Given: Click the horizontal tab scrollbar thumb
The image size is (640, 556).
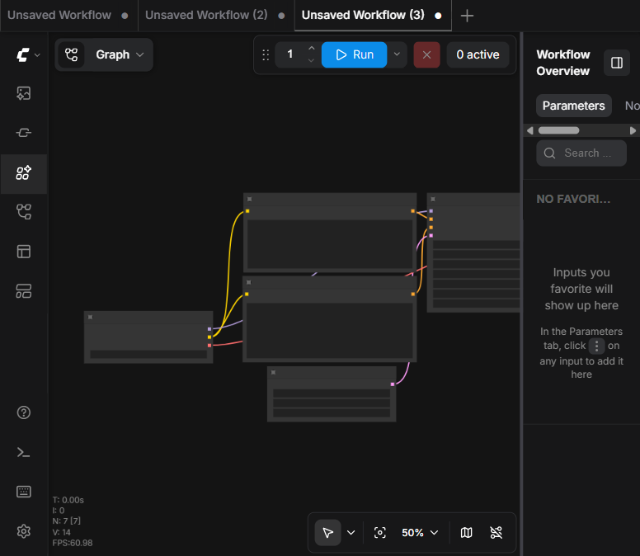Looking at the screenshot, I should (558, 130).
